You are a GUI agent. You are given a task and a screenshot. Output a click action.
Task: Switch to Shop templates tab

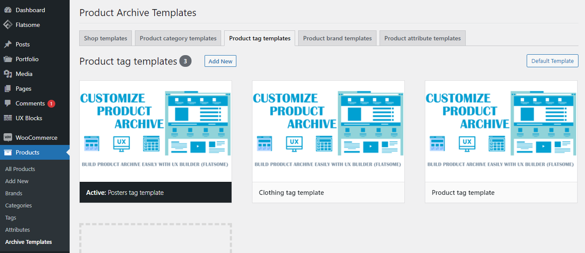pyautogui.click(x=105, y=38)
